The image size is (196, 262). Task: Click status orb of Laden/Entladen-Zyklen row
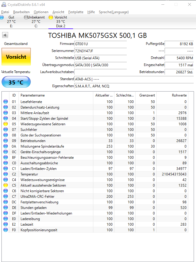coord(6,169)
